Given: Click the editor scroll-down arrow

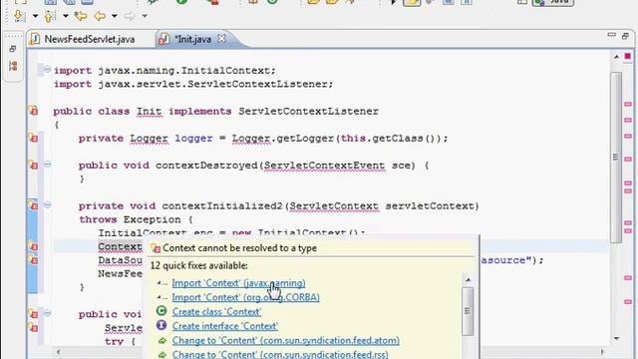Looking at the screenshot, I should pos(616,339).
